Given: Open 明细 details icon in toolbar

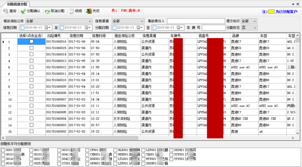Looking at the screenshot, I should (71, 11).
